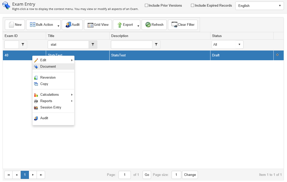Click the Title column filter icon
Image resolution: width=287 pixels, height=182 pixels.
[x=93, y=44]
